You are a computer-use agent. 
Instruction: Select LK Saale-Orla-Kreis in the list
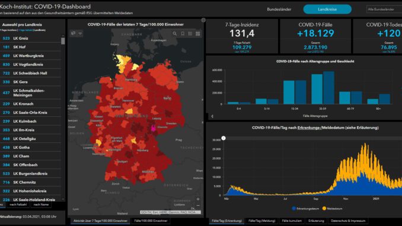[x=30, y=112]
